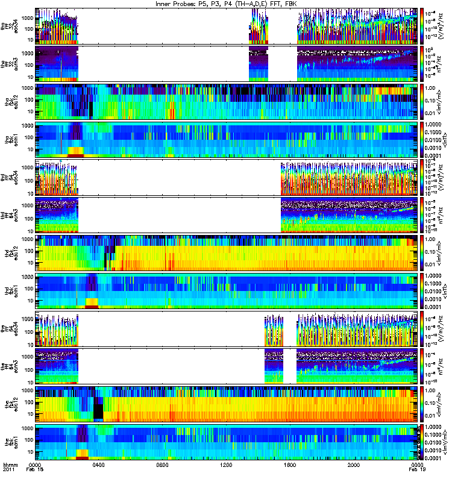Click the "Feb 18" date label
The image size is (452, 482).
pyautogui.click(x=35, y=470)
